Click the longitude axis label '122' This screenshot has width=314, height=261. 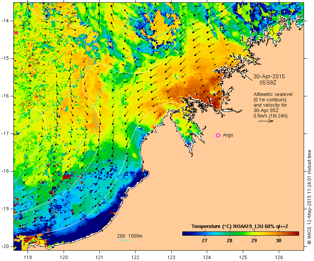(135, 257)
